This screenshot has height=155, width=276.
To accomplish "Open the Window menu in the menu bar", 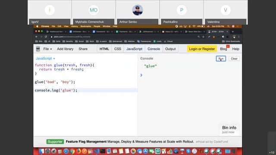I will point(107,26).
